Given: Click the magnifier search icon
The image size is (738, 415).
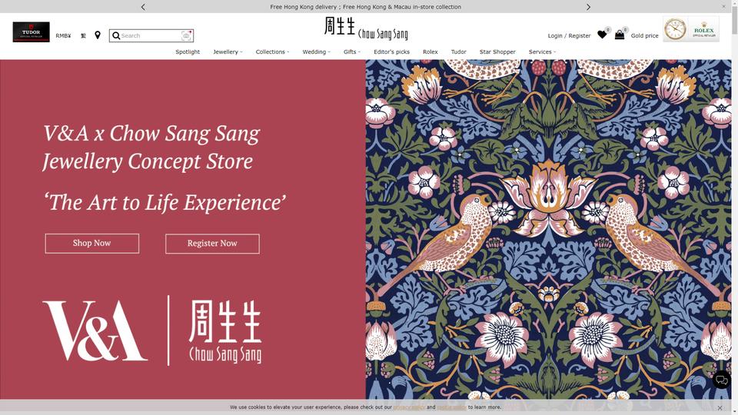Looking at the screenshot, I should click(116, 36).
